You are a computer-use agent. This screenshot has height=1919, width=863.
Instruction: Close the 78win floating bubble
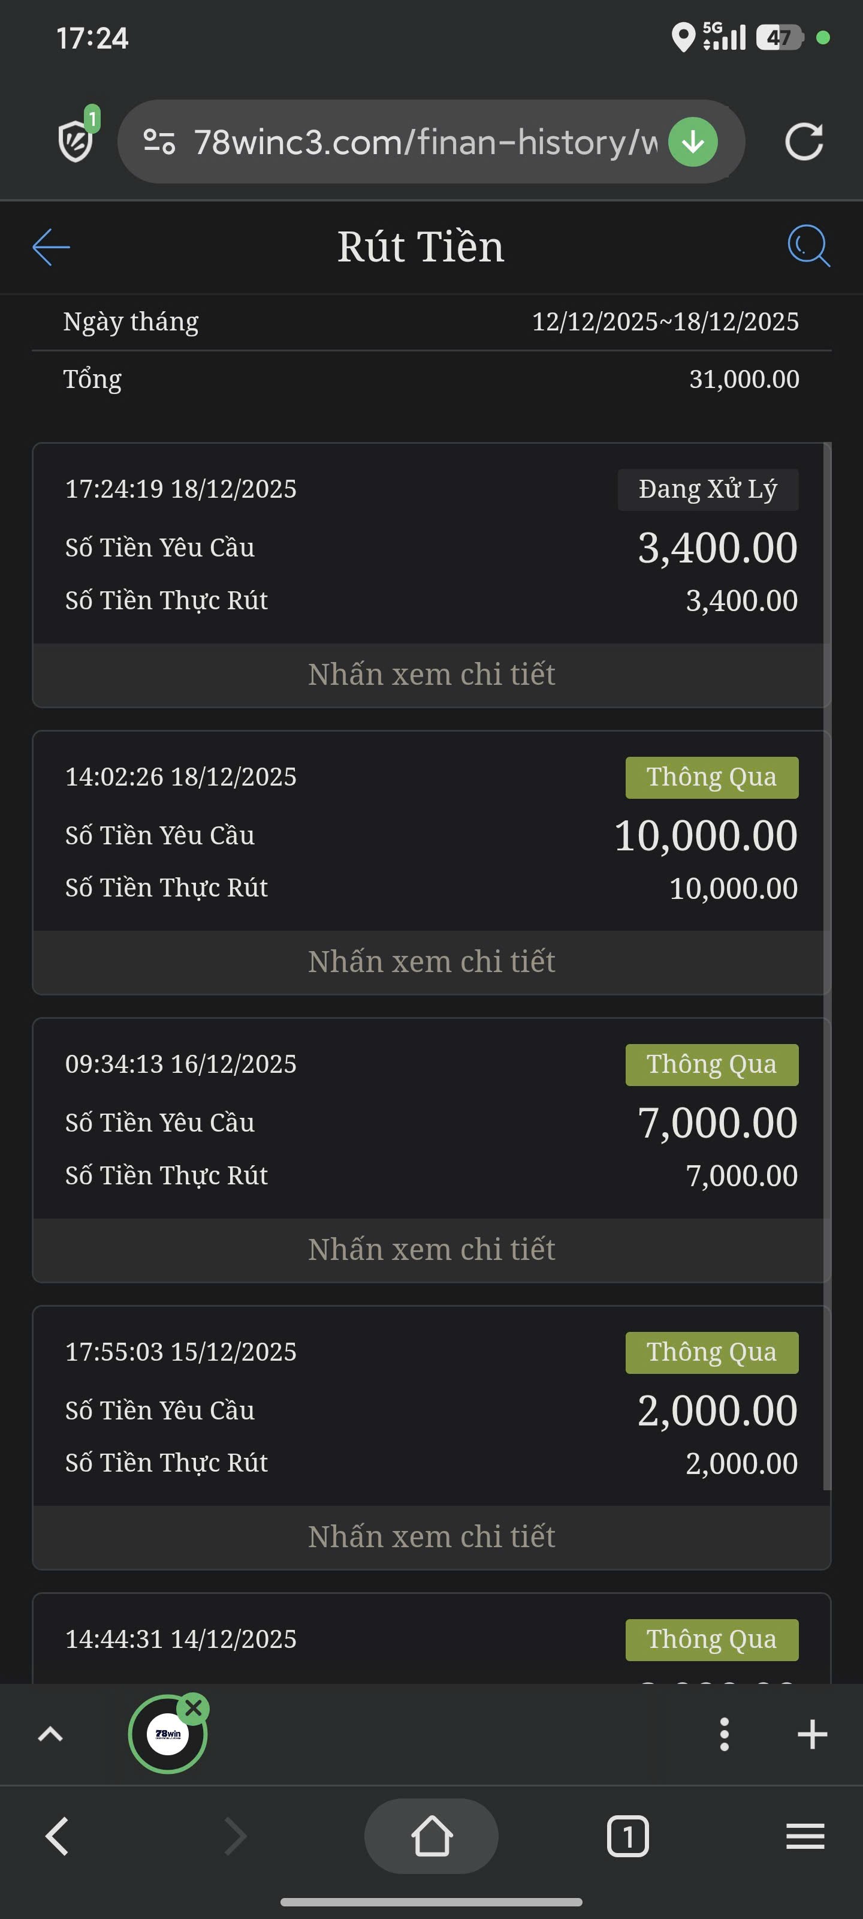point(194,1707)
